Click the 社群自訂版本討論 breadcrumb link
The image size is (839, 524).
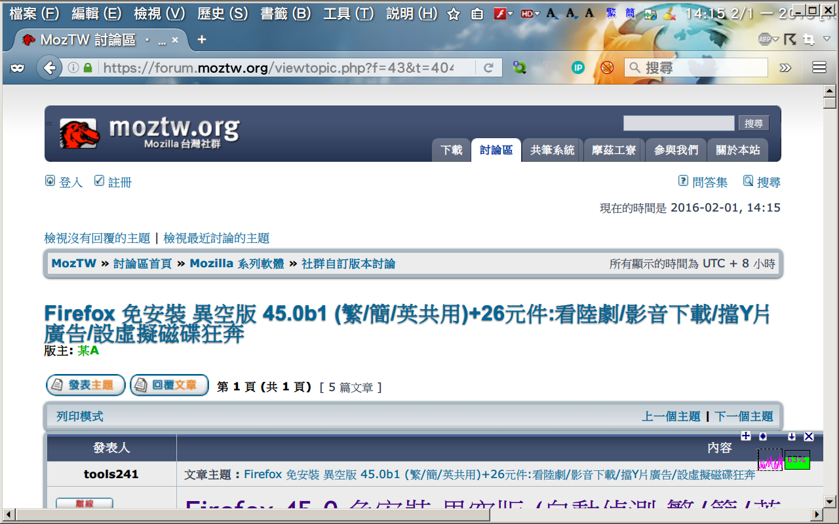click(348, 264)
